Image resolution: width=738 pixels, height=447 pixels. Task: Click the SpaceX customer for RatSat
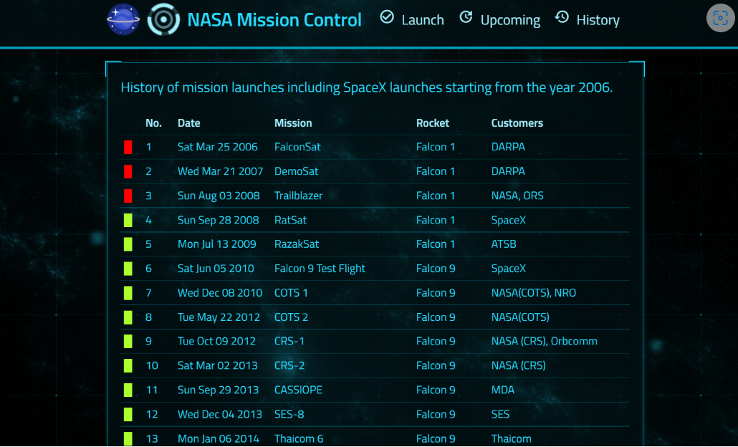509,220
